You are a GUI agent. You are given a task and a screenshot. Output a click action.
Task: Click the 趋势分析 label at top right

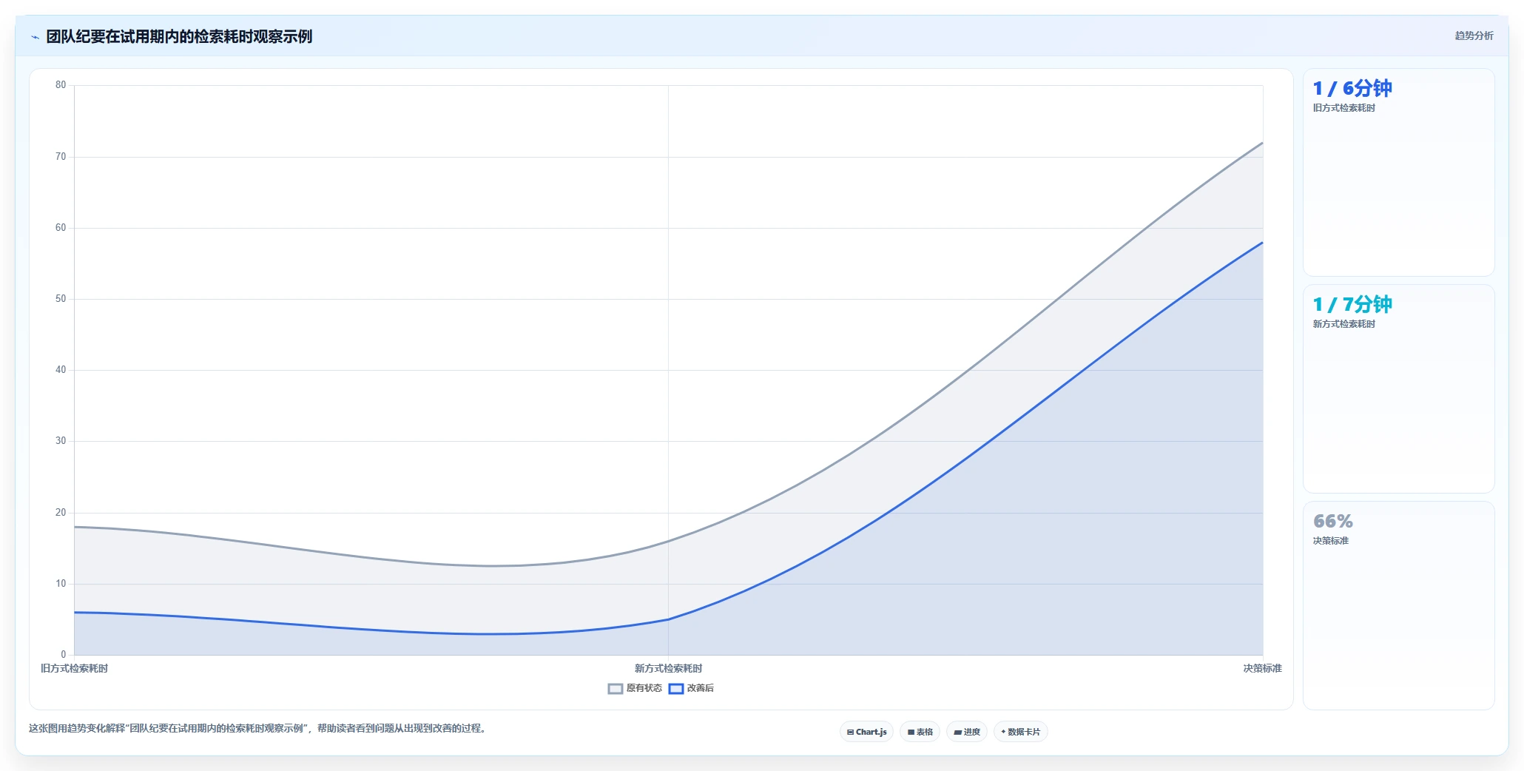(x=1474, y=36)
